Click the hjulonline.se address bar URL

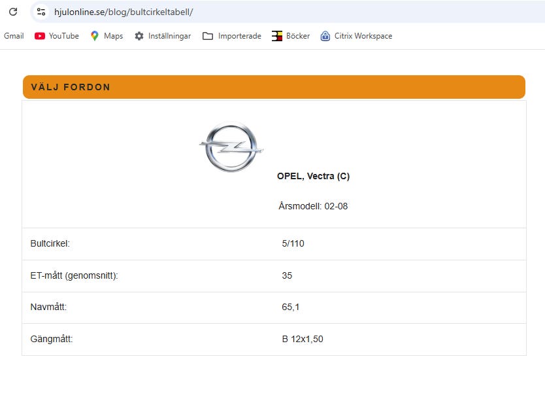(x=124, y=12)
